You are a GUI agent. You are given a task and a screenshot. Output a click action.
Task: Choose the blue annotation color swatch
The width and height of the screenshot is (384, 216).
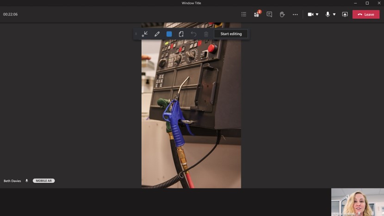click(x=169, y=34)
